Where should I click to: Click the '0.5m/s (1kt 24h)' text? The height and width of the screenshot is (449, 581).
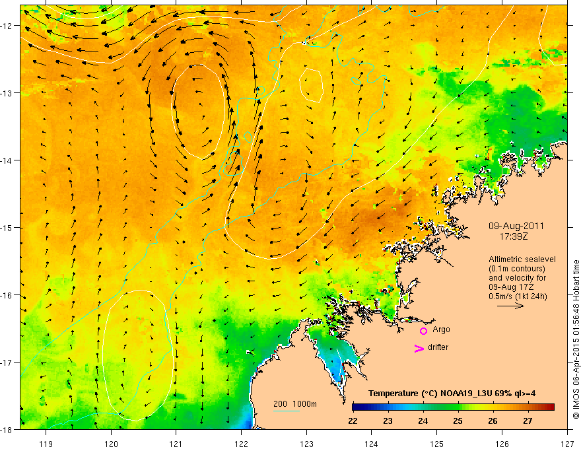click(518, 296)
